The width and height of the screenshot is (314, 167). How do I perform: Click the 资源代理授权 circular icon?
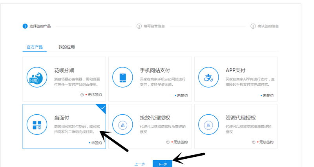tap(208, 125)
